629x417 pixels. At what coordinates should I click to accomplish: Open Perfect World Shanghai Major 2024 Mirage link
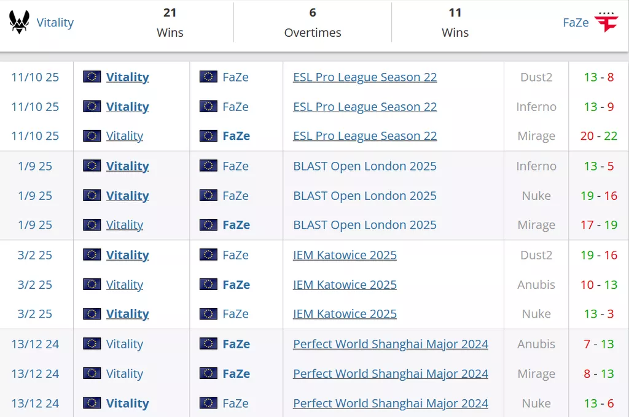click(x=391, y=374)
